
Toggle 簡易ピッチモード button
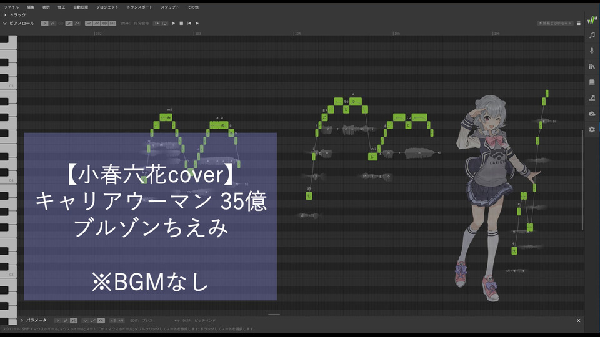(x=555, y=23)
